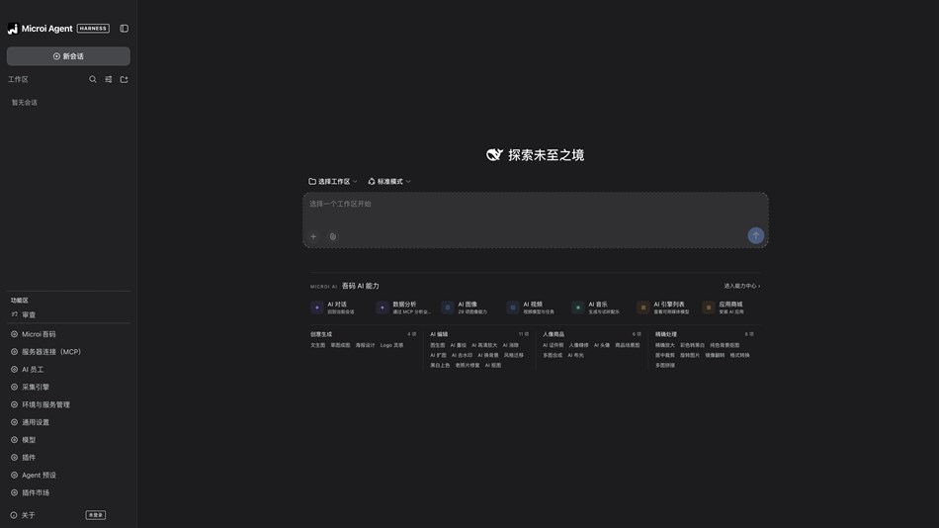Click the plus icon in the message box
This screenshot has height=528, width=939.
pyautogui.click(x=313, y=236)
